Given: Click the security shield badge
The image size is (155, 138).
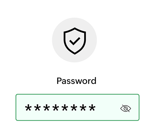Looking at the screenshot, I should coord(75,41).
